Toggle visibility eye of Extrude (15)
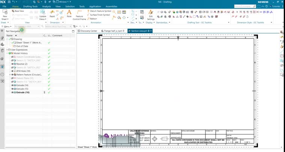This screenshot has width=285, height=152. point(12,89)
